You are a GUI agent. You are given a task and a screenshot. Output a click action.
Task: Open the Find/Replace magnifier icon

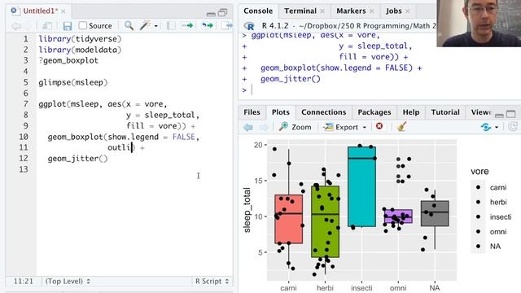[129, 25]
